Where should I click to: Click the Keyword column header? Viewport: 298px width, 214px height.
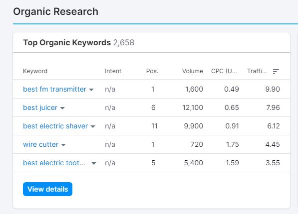35,71
